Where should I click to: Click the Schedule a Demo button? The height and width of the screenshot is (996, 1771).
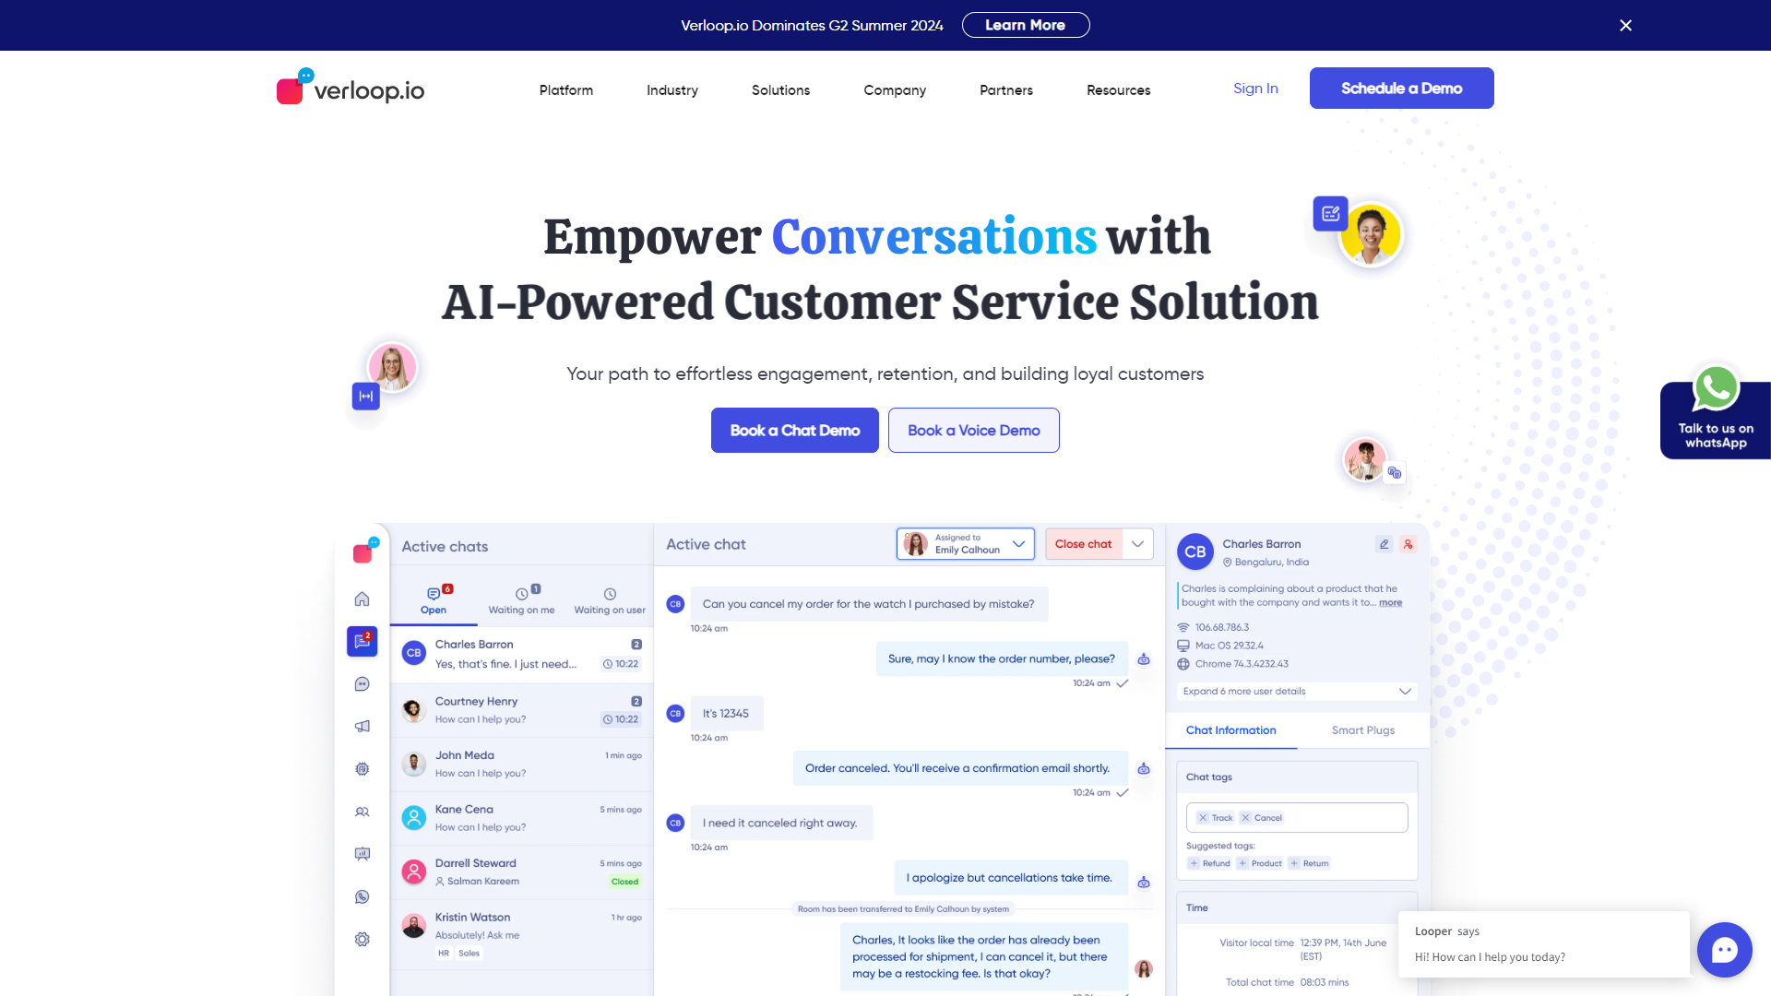click(x=1401, y=88)
